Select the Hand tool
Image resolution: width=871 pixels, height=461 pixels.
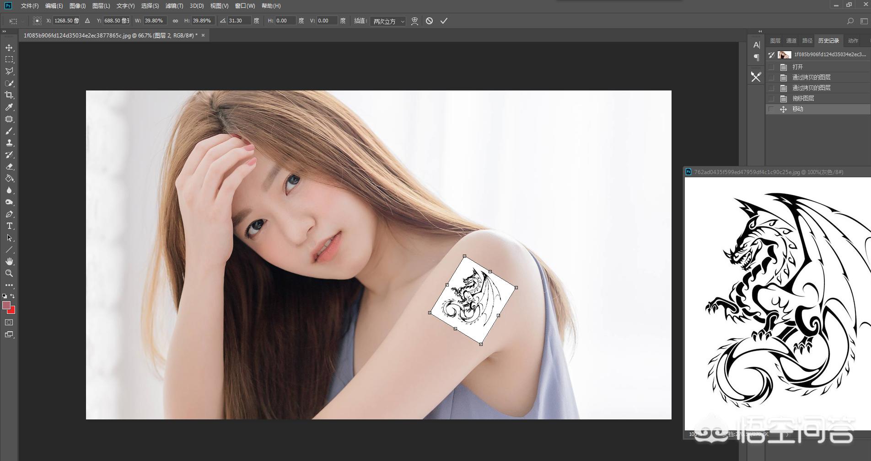point(9,261)
